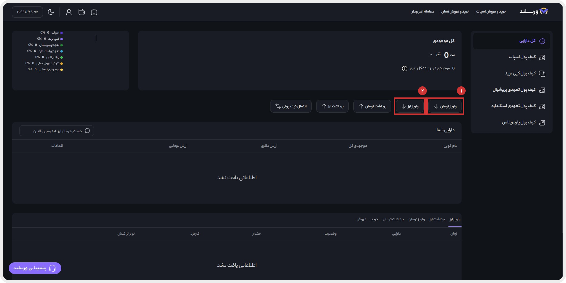The width and height of the screenshot is (566, 283).
Task: Open the خرید و فروش اسپات menu
Action: click(x=491, y=11)
